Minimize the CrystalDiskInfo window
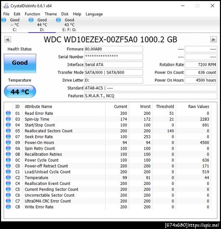This screenshot has height=229, width=221. (183, 6)
